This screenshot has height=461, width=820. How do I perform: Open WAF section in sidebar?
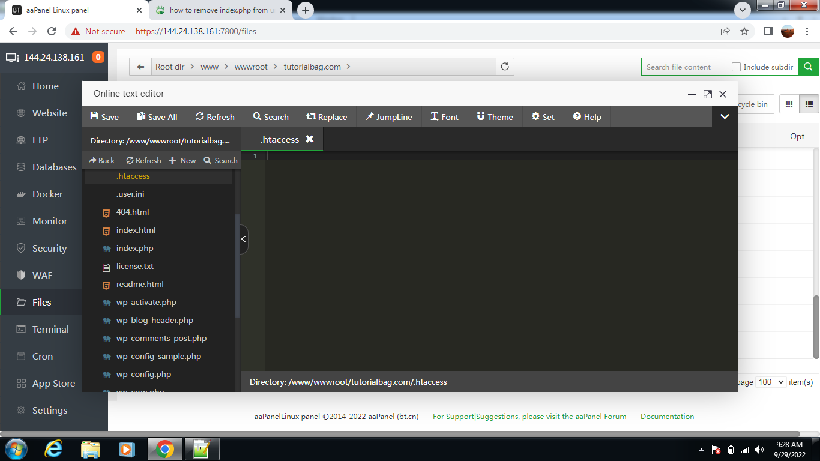pos(41,275)
